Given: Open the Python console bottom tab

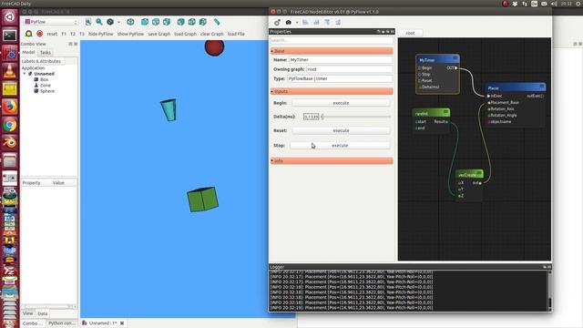Looking at the screenshot, I should 62,323.
